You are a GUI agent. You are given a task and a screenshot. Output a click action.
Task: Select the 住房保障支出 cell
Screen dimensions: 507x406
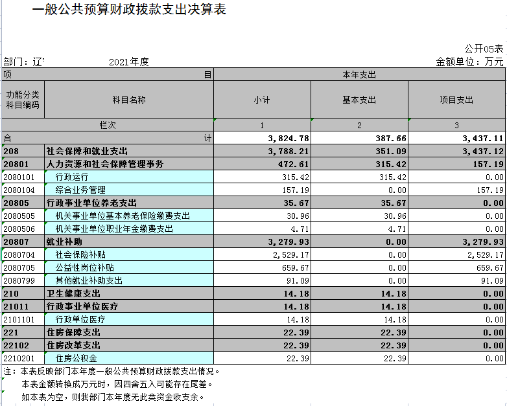pyautogui.click(x=129, y=332)
